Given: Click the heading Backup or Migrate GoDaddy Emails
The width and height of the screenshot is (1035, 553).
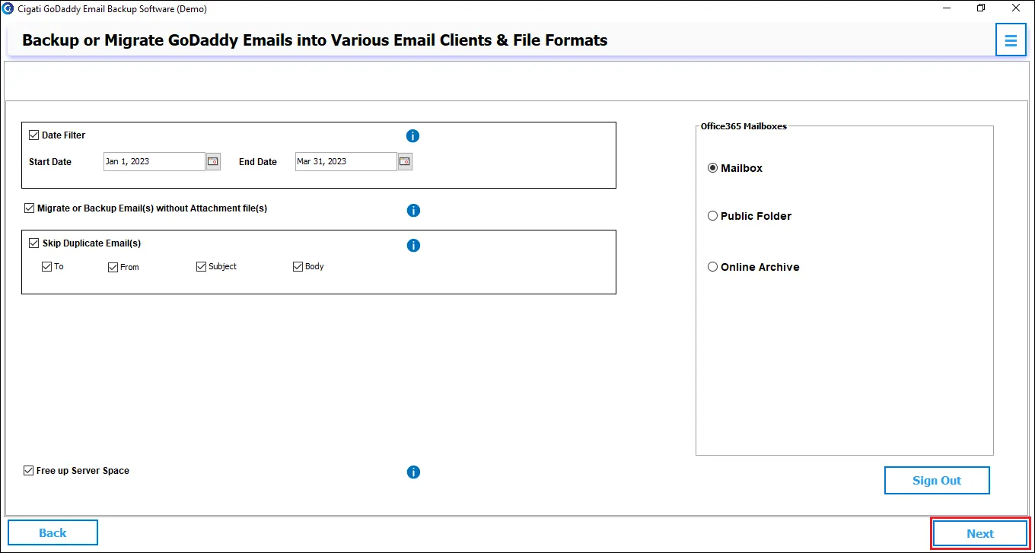Looking at the screenshot, I should pyautogui.click(x=314, y=40).
